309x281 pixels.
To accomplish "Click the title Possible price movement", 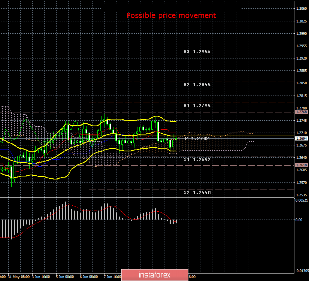I will pyautogui.click(x=171, y=15).
